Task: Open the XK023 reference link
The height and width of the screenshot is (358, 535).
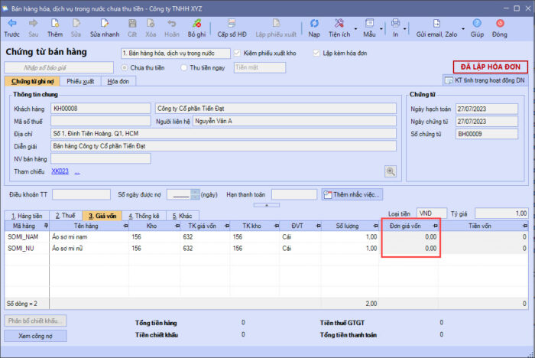Action: tap(60, 171)
